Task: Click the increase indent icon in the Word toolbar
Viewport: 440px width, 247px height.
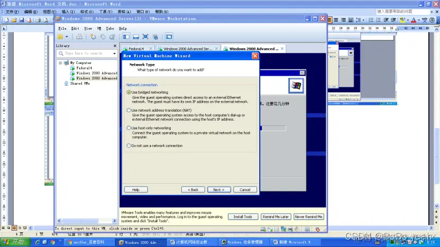Action: click(x=393, y=20)
